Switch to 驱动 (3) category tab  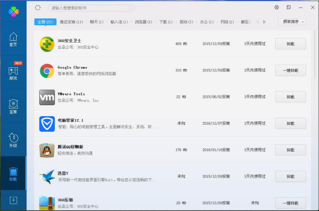click(186, 22)
